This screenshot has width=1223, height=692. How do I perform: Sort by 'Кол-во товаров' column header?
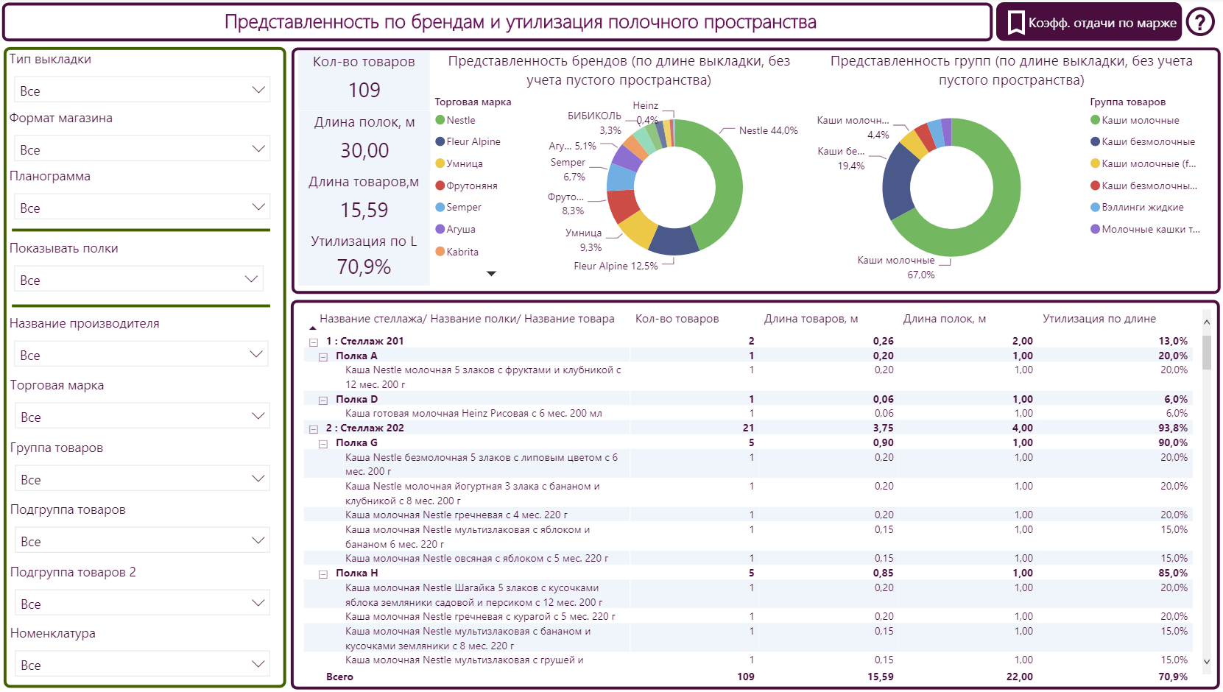pos(677,319)
